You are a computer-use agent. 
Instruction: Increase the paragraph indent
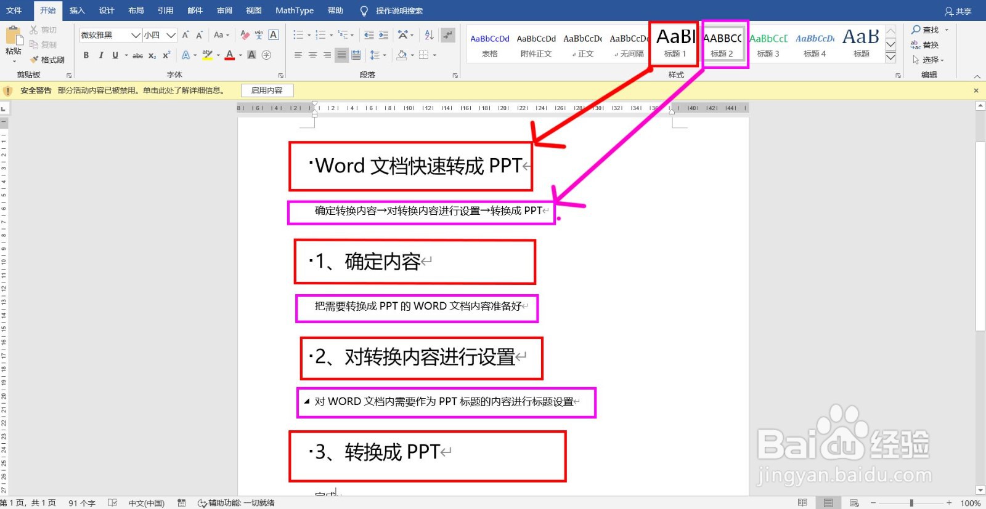[x=383, y=35]
